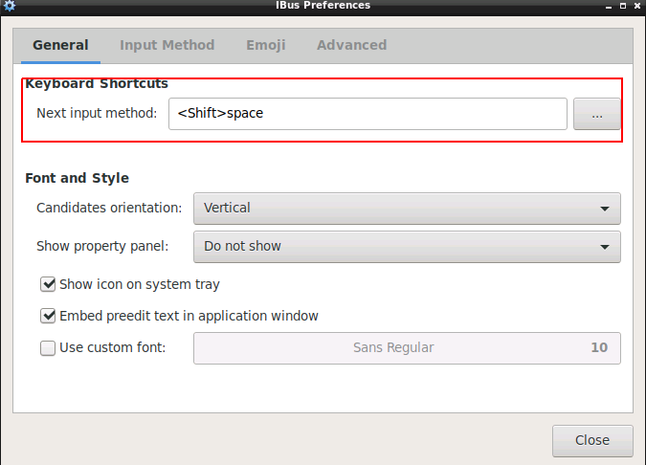Click font size 10 on font chooser
Viewport: 646px width, 465px height.
[x=599, y=347]
